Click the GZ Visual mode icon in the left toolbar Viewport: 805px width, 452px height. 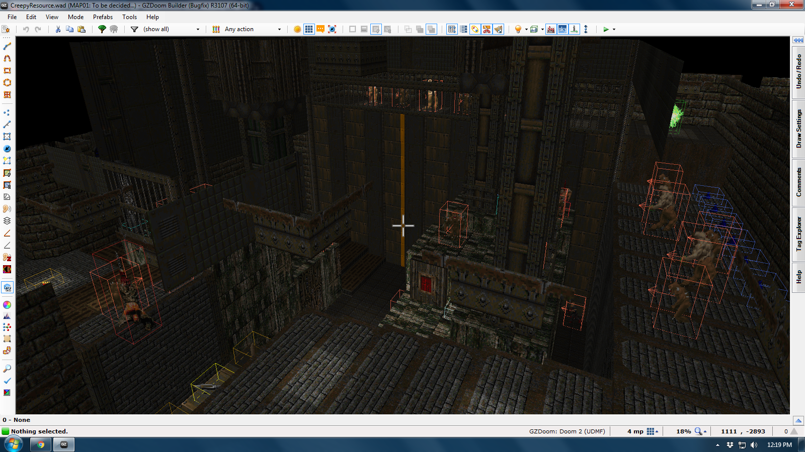(7, 288)
